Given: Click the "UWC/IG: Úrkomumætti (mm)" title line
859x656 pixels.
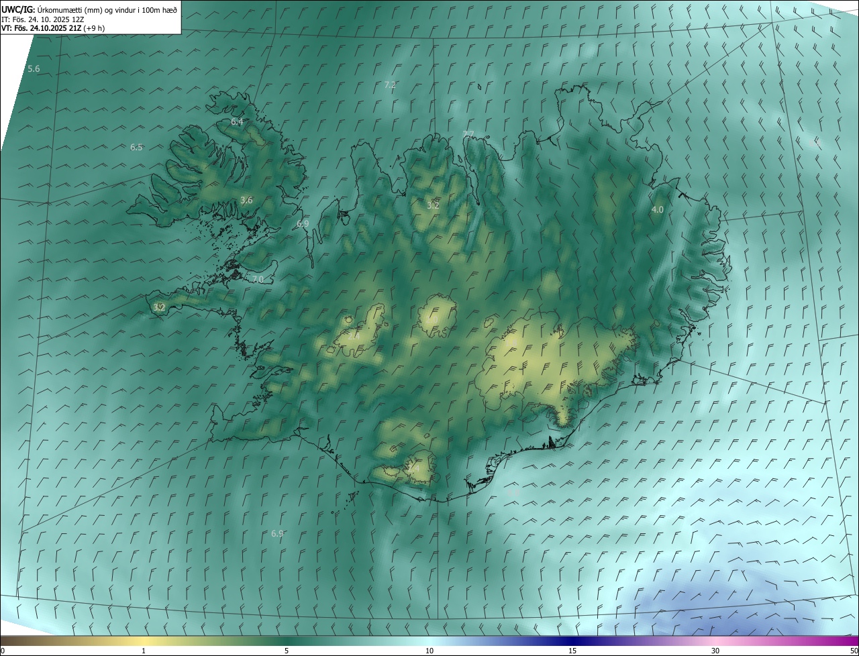Looking at the screenshot, I should point(89,9).
